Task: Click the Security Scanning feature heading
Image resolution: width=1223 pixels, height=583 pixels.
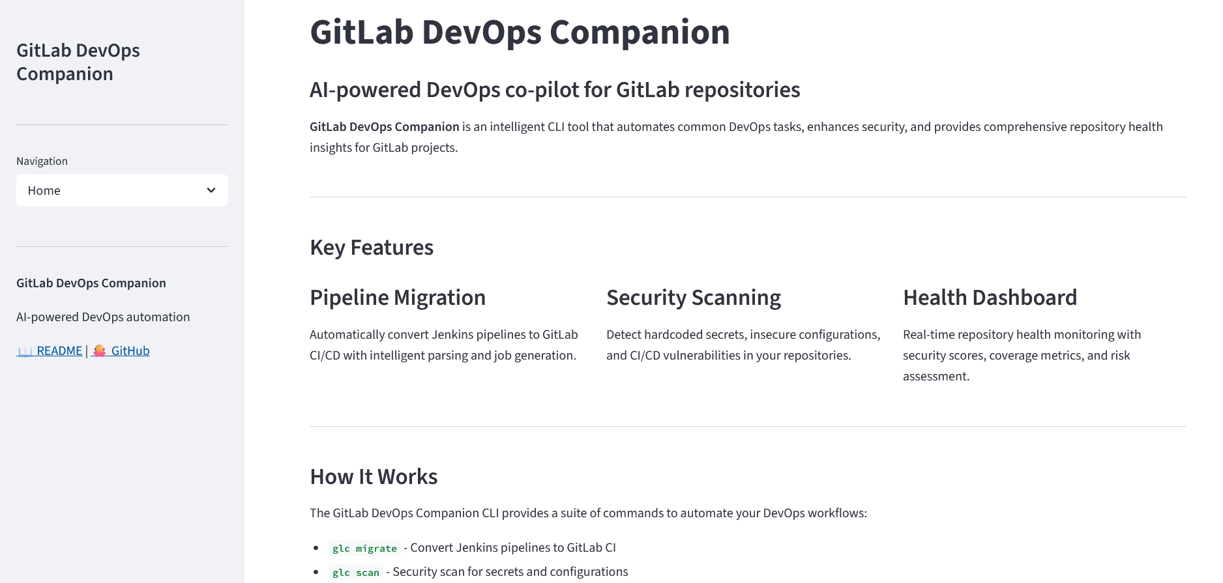Action: [694, 298]
